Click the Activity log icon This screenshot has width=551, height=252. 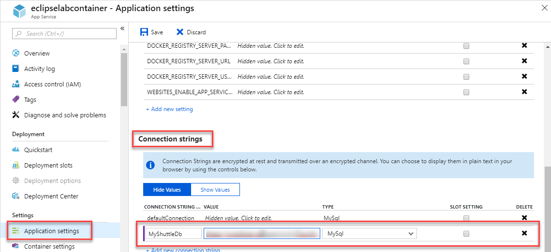[16, 69]
